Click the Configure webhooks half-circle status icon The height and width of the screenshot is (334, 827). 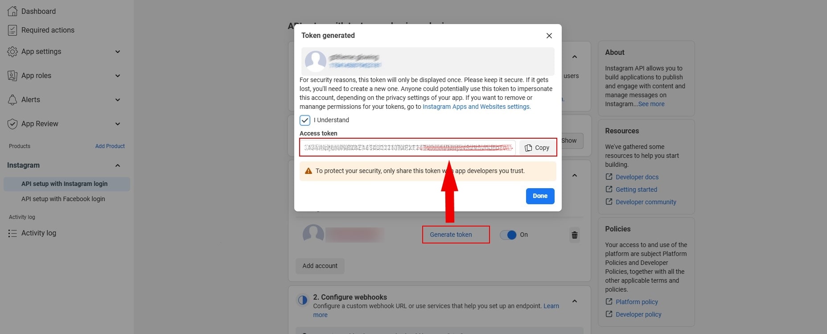tap(303, 300)
